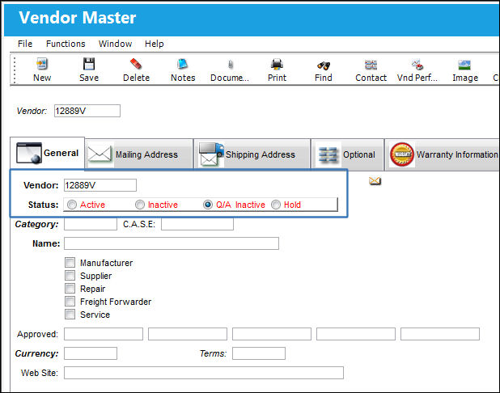Image resolution: width=500 pixels, height=393 pixels.
Task: Click the Name input field
Action: tap(172, 243)
